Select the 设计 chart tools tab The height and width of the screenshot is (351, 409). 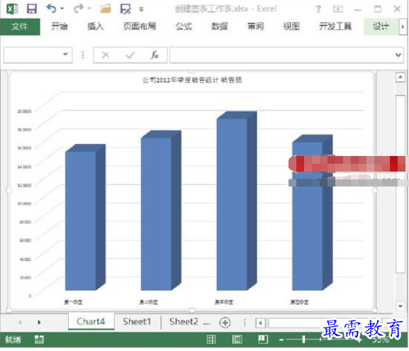[381, 27]
